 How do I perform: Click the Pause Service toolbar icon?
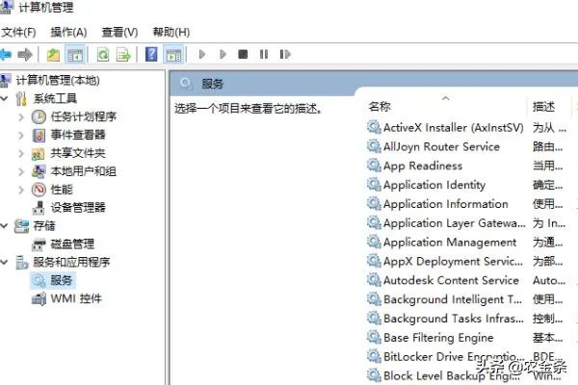coord(263,55)
